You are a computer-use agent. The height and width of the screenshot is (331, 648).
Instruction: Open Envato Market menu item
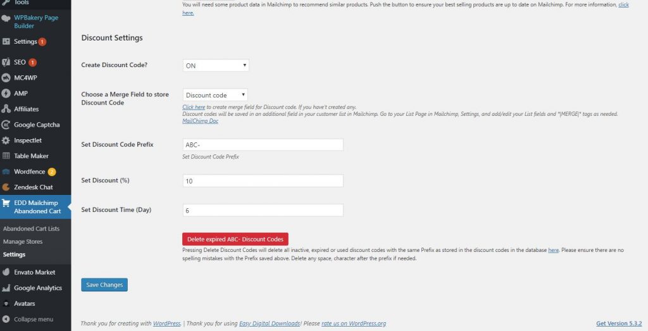point(35,272)
